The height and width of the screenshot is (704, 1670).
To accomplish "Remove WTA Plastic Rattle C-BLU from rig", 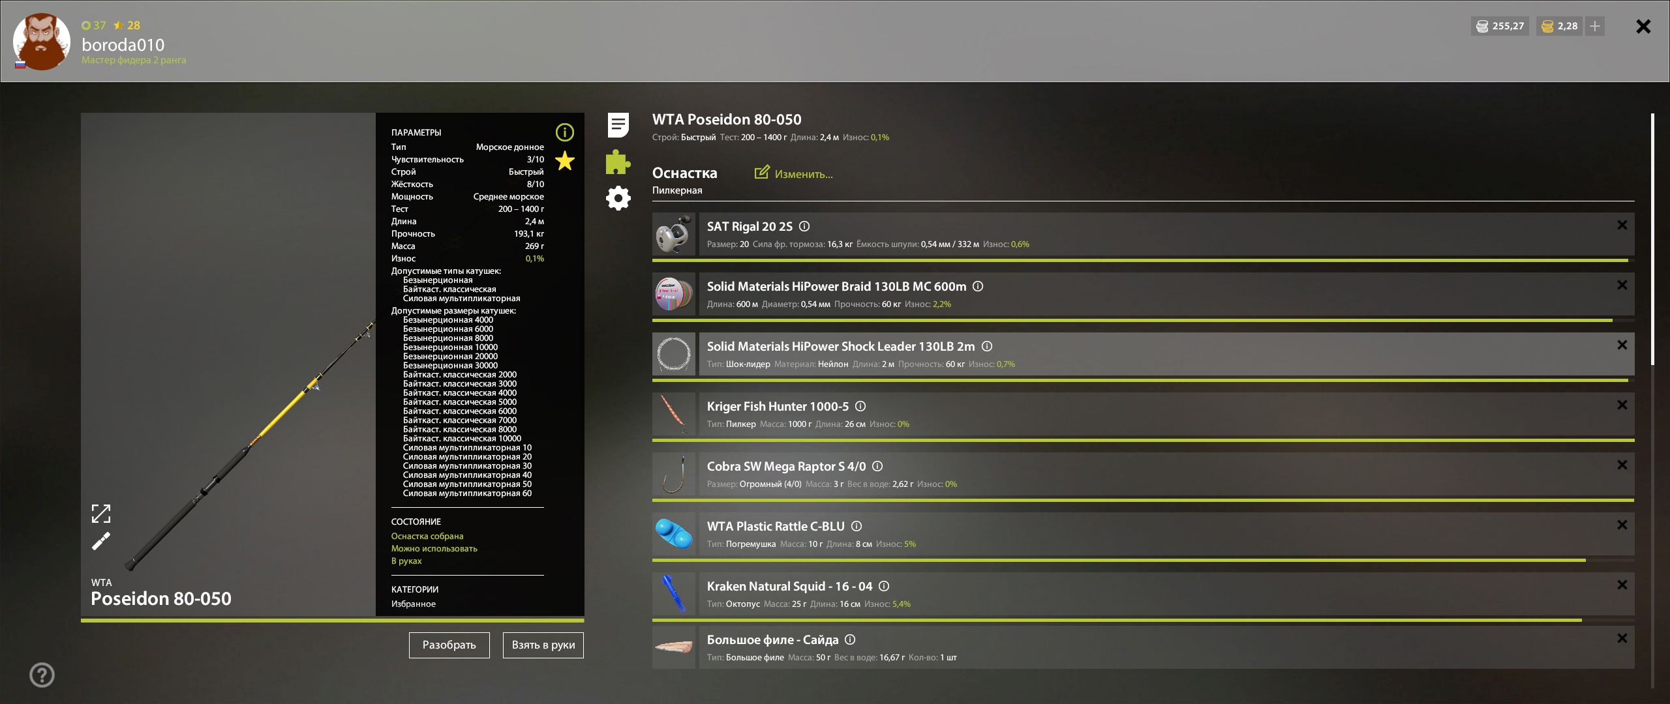I will [x=1622, y=525].
